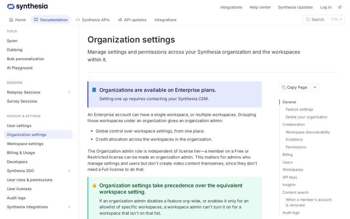The height and width of the screenshot is (219, 350).
Task: Focus the Search input field
Action: 324,20
